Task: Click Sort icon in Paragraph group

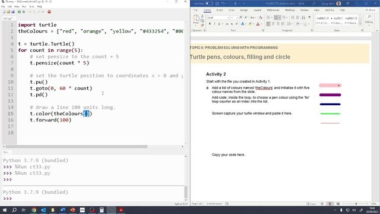Action: (303, 17)
